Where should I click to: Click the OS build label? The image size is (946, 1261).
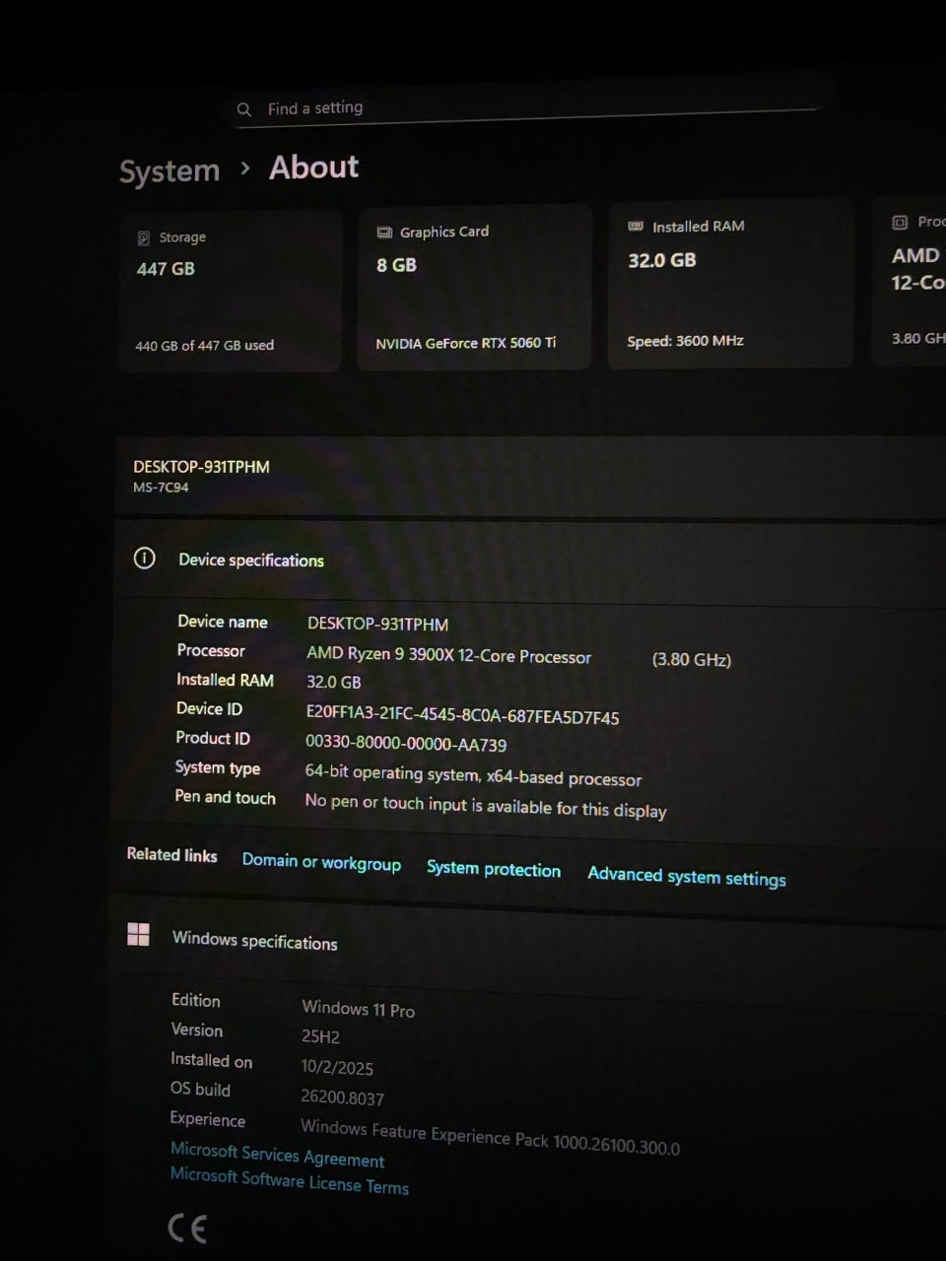point(200,1089)
